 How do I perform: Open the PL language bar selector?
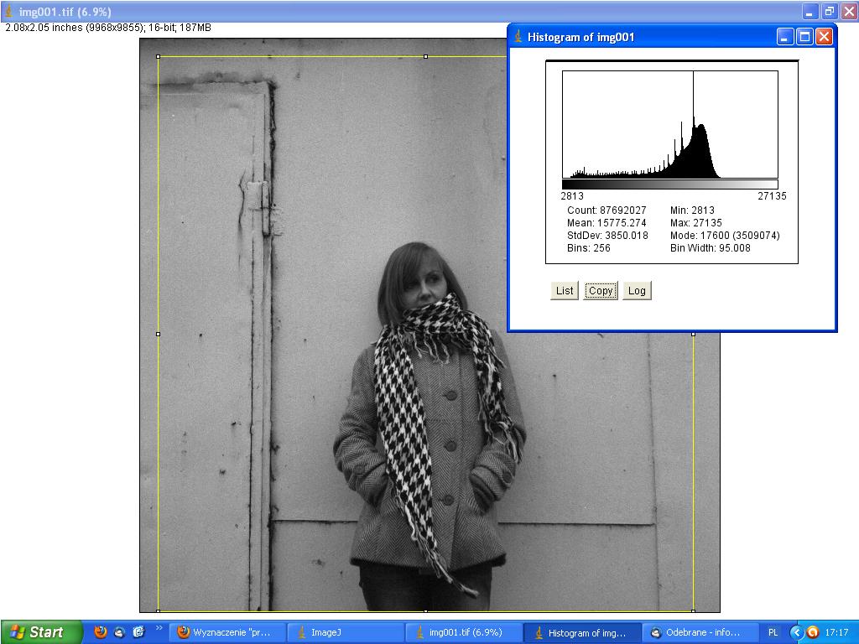(773, 632)
